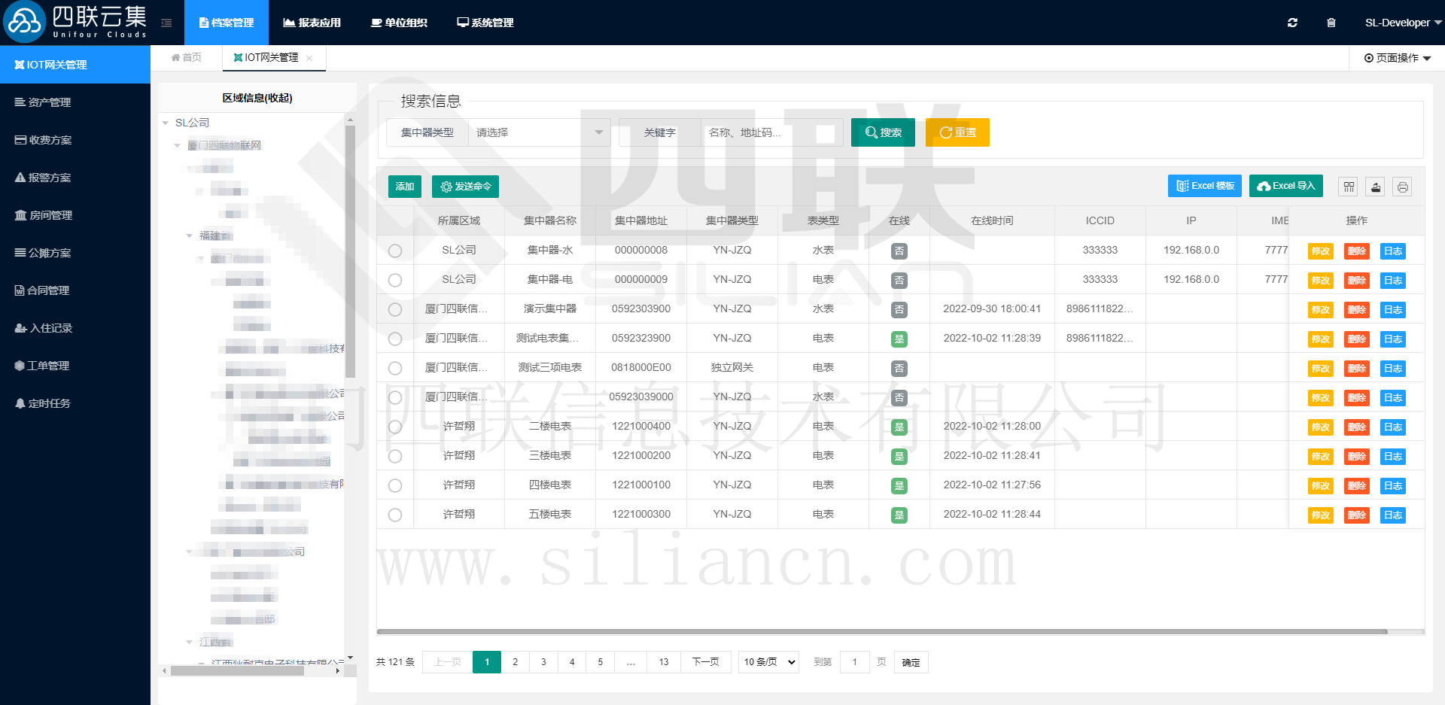Viewport: 1445px width, 705px height.
Task: Select radio for 三楼电表 row
Action: pos(395,456)
